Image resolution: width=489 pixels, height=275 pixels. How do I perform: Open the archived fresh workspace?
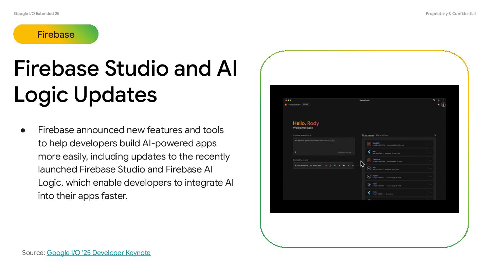pos(399,193)
